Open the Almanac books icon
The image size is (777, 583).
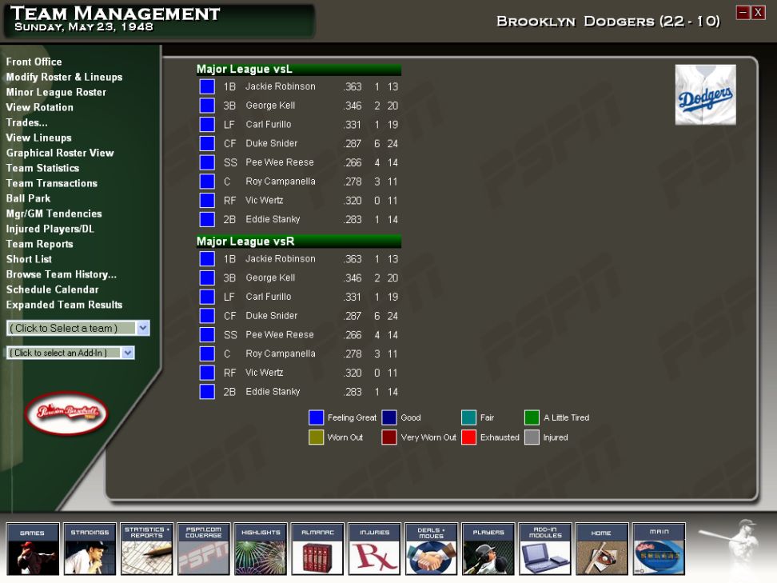317,549
